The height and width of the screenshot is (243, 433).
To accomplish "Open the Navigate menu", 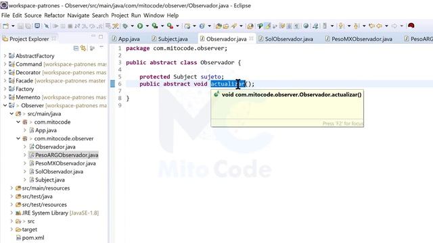I will tap(78, 16).
